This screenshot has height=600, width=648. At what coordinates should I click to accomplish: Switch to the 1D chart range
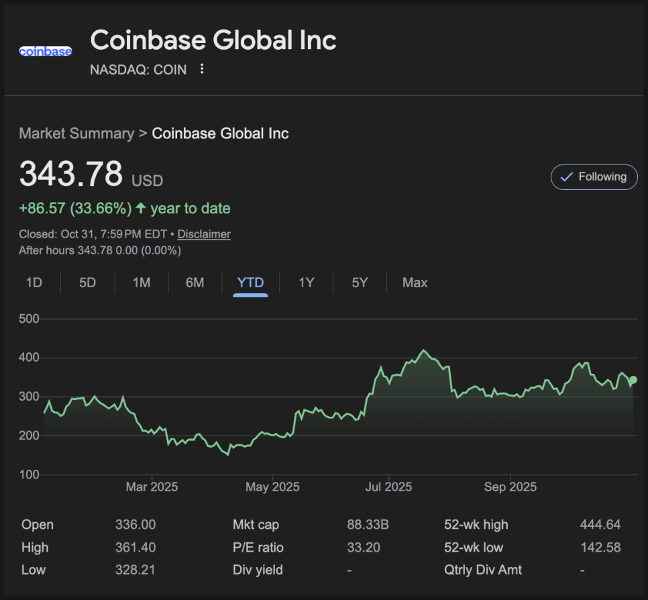[34, 283]
